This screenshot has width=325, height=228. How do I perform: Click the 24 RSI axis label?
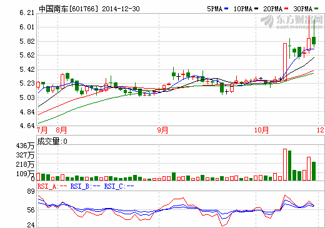click(x=31, y=225)
